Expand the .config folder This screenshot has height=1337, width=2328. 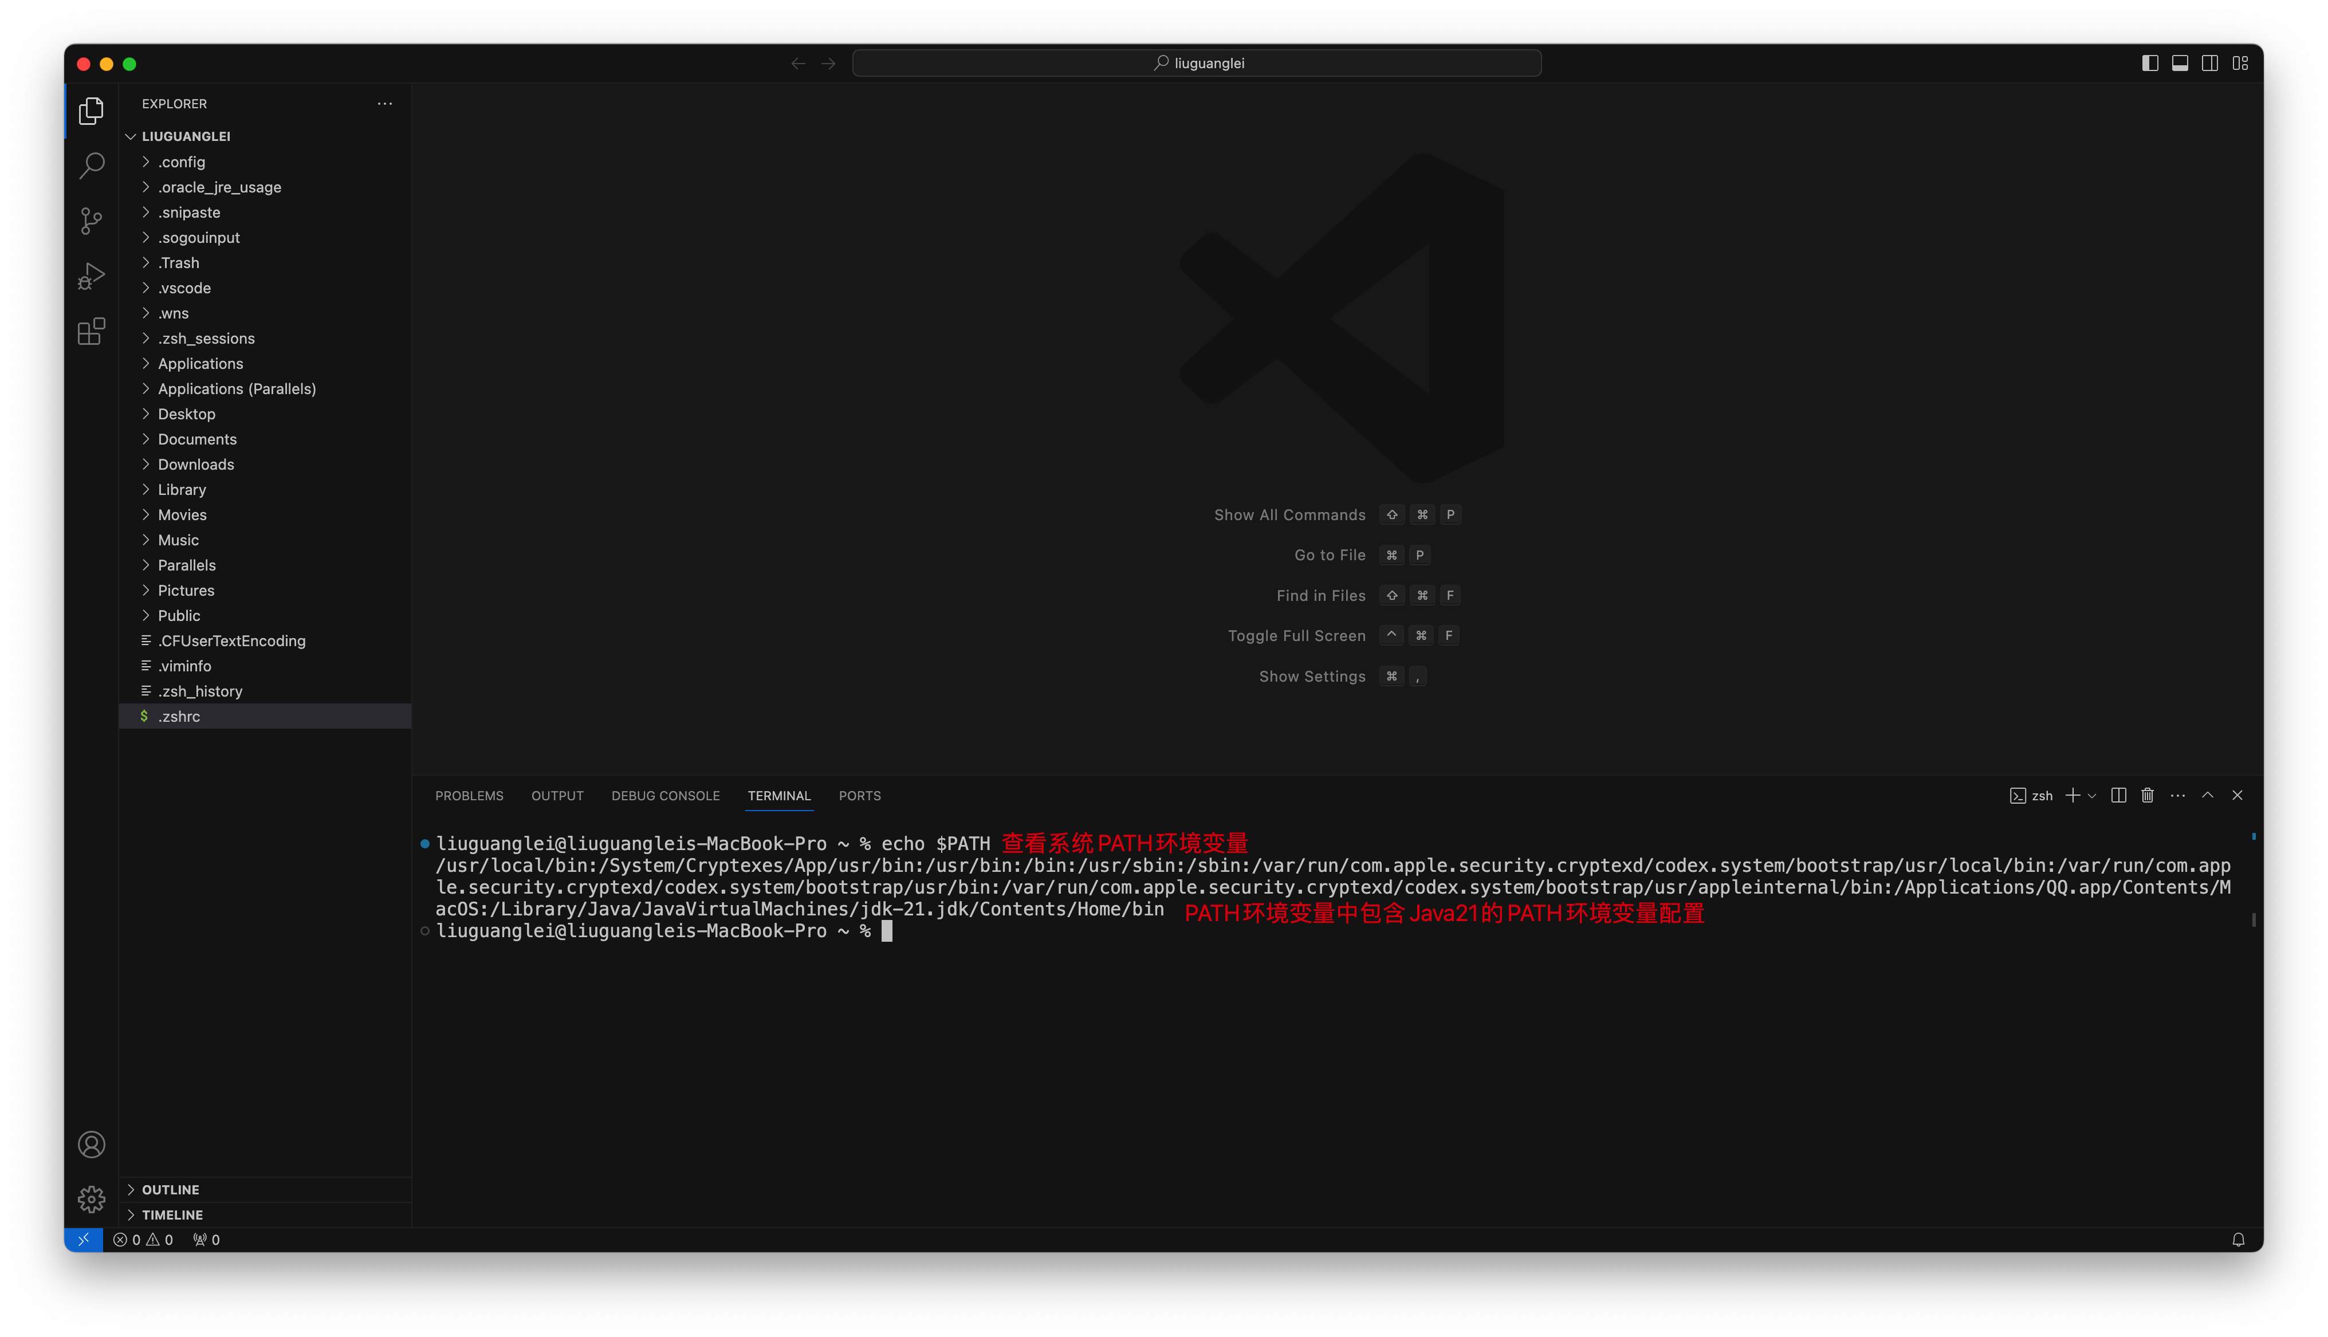coord(265,162)
